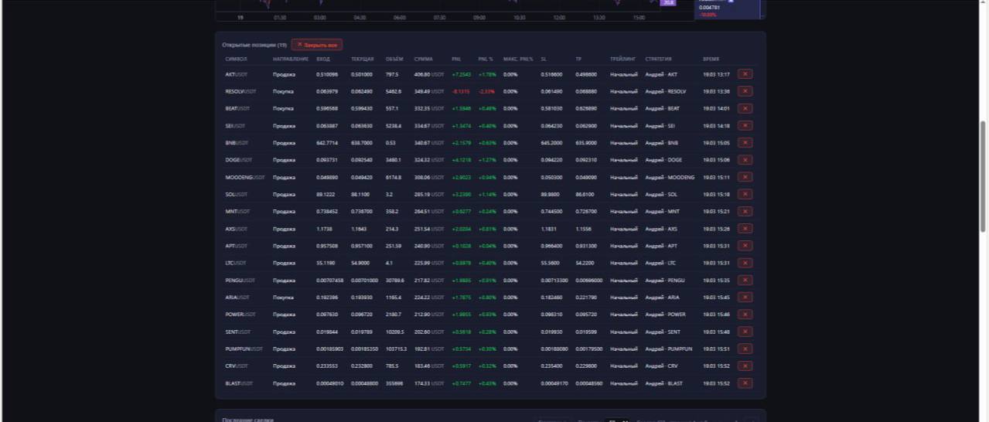The image size is (989, 422).
Task: Close the BEATUSDT position with its red X
Action: [745, 108]
